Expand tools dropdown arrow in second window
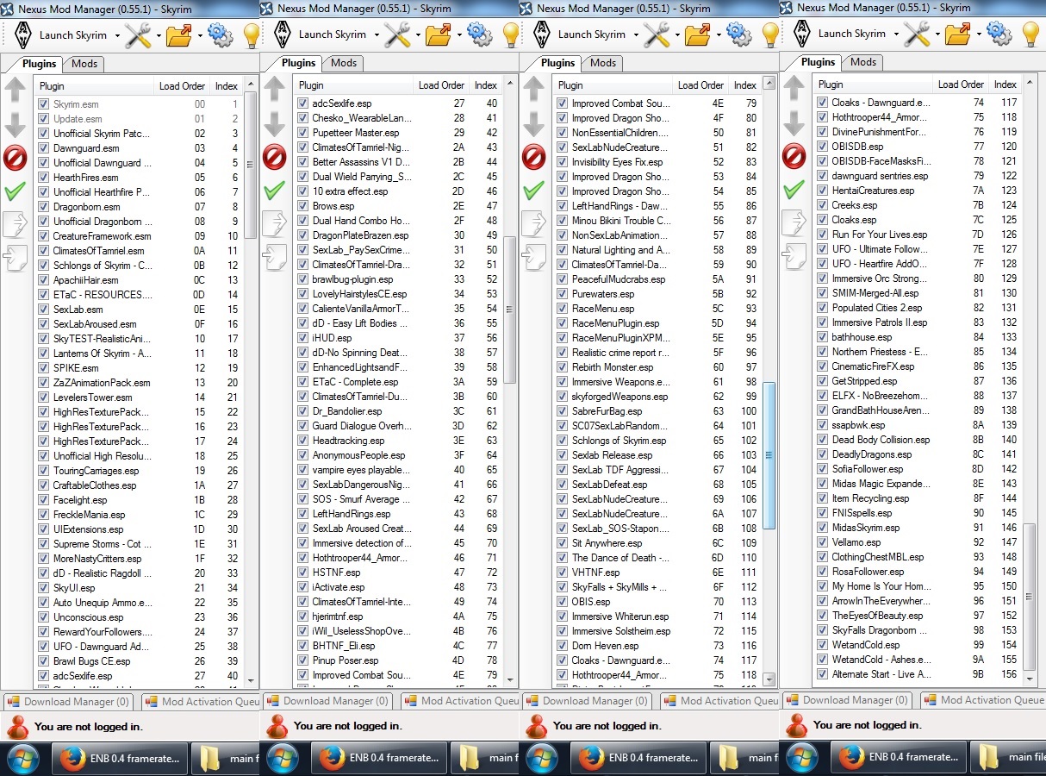 [419, 36]
